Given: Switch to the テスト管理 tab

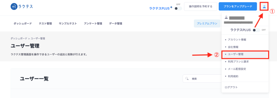Looking at the screenshot, I should coord(45,24).
